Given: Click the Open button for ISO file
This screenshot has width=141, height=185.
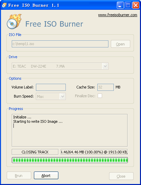Looking at the screenshot, I should [x=121, y=44].
